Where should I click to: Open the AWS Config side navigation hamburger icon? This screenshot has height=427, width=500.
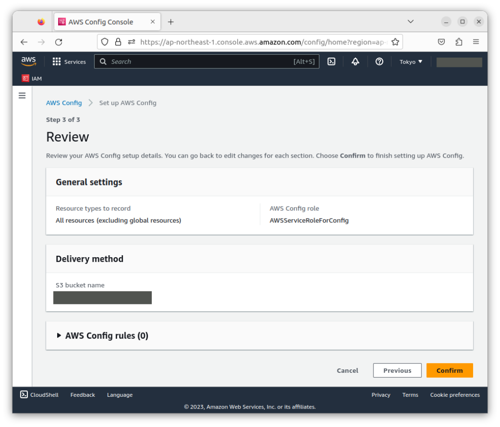pos(21,95)
